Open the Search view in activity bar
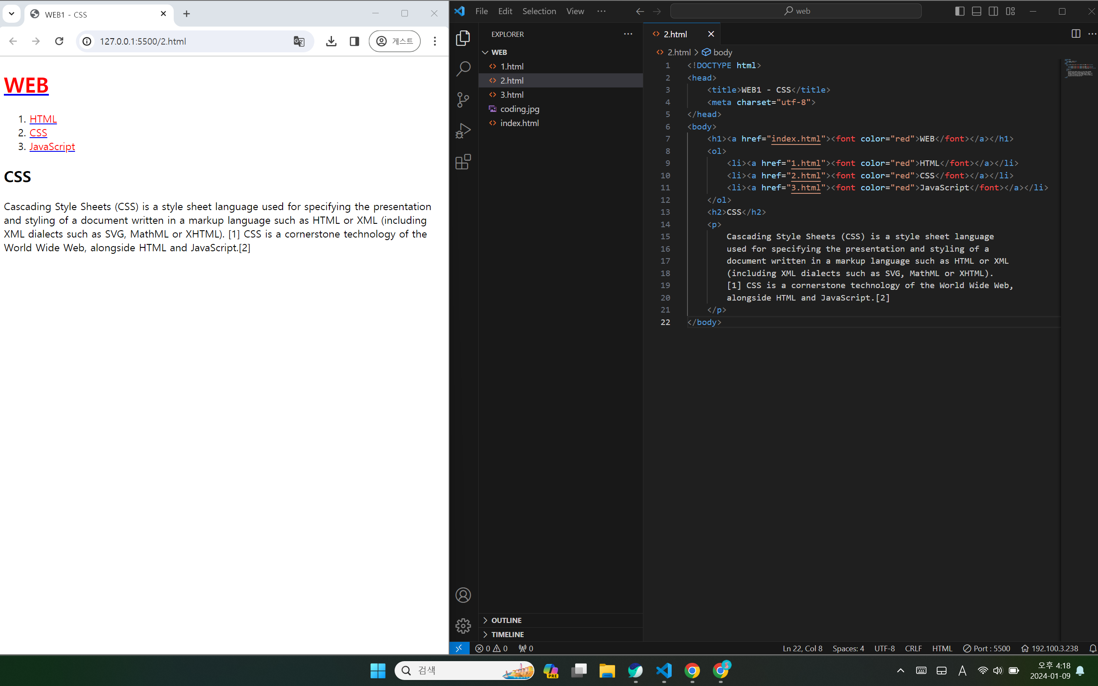Screen dimensions: 1098x686 (463, 69)
